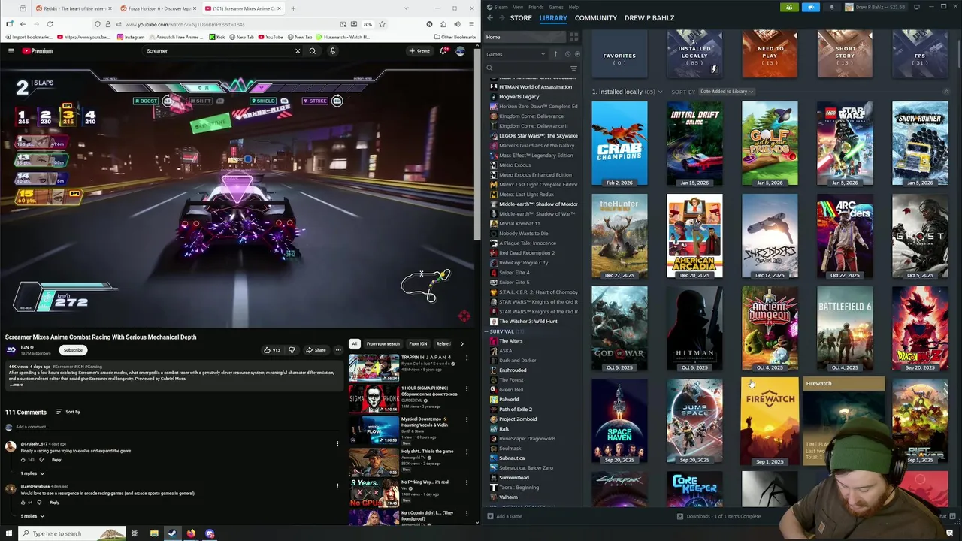Reload the page in Firefox
962x541 pixels.
coord(50,24)
